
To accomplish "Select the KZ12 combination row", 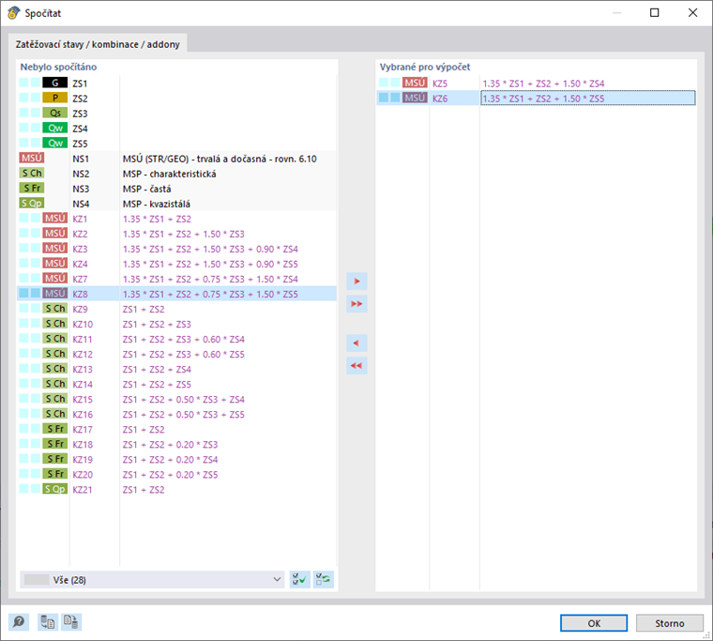I will pos(177,354).
